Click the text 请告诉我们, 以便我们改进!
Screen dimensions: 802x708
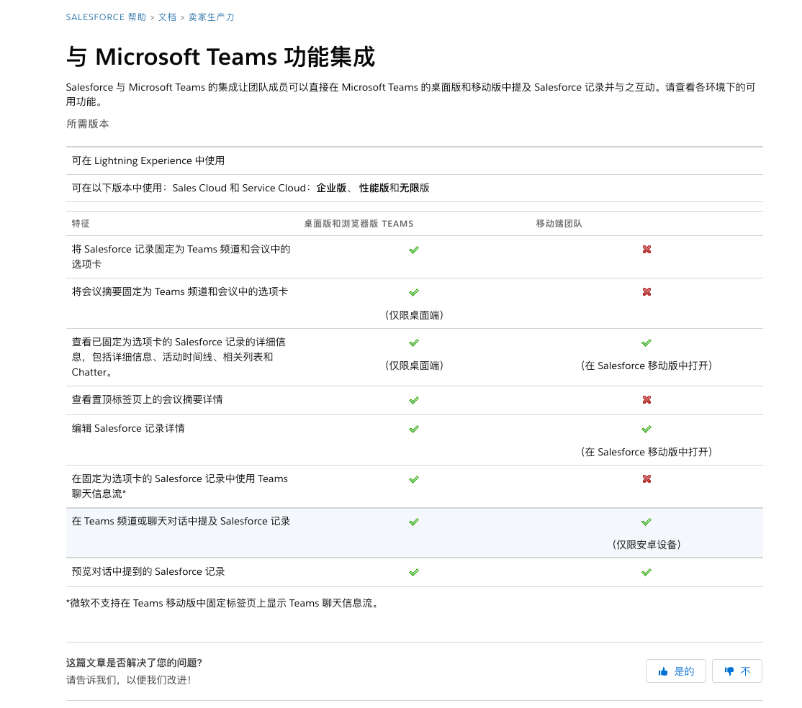pos(129,680)
